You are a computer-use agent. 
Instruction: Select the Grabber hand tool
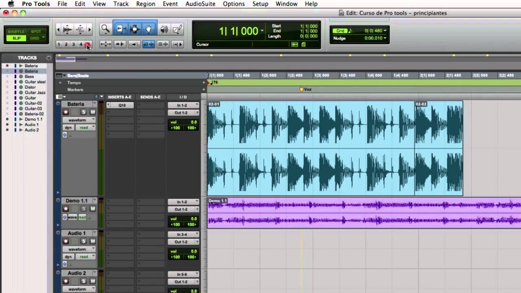tap(149, 29)
